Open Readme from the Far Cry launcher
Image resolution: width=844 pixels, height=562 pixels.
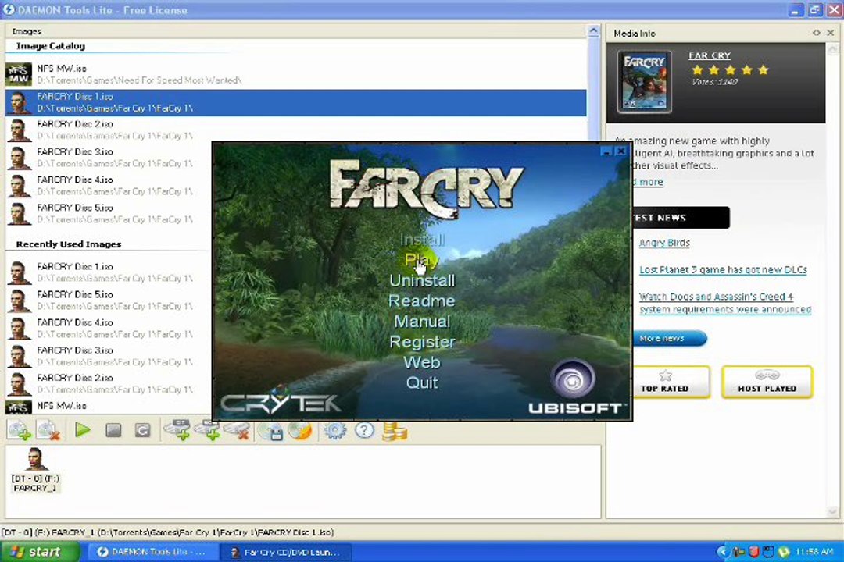click(422, 301)
